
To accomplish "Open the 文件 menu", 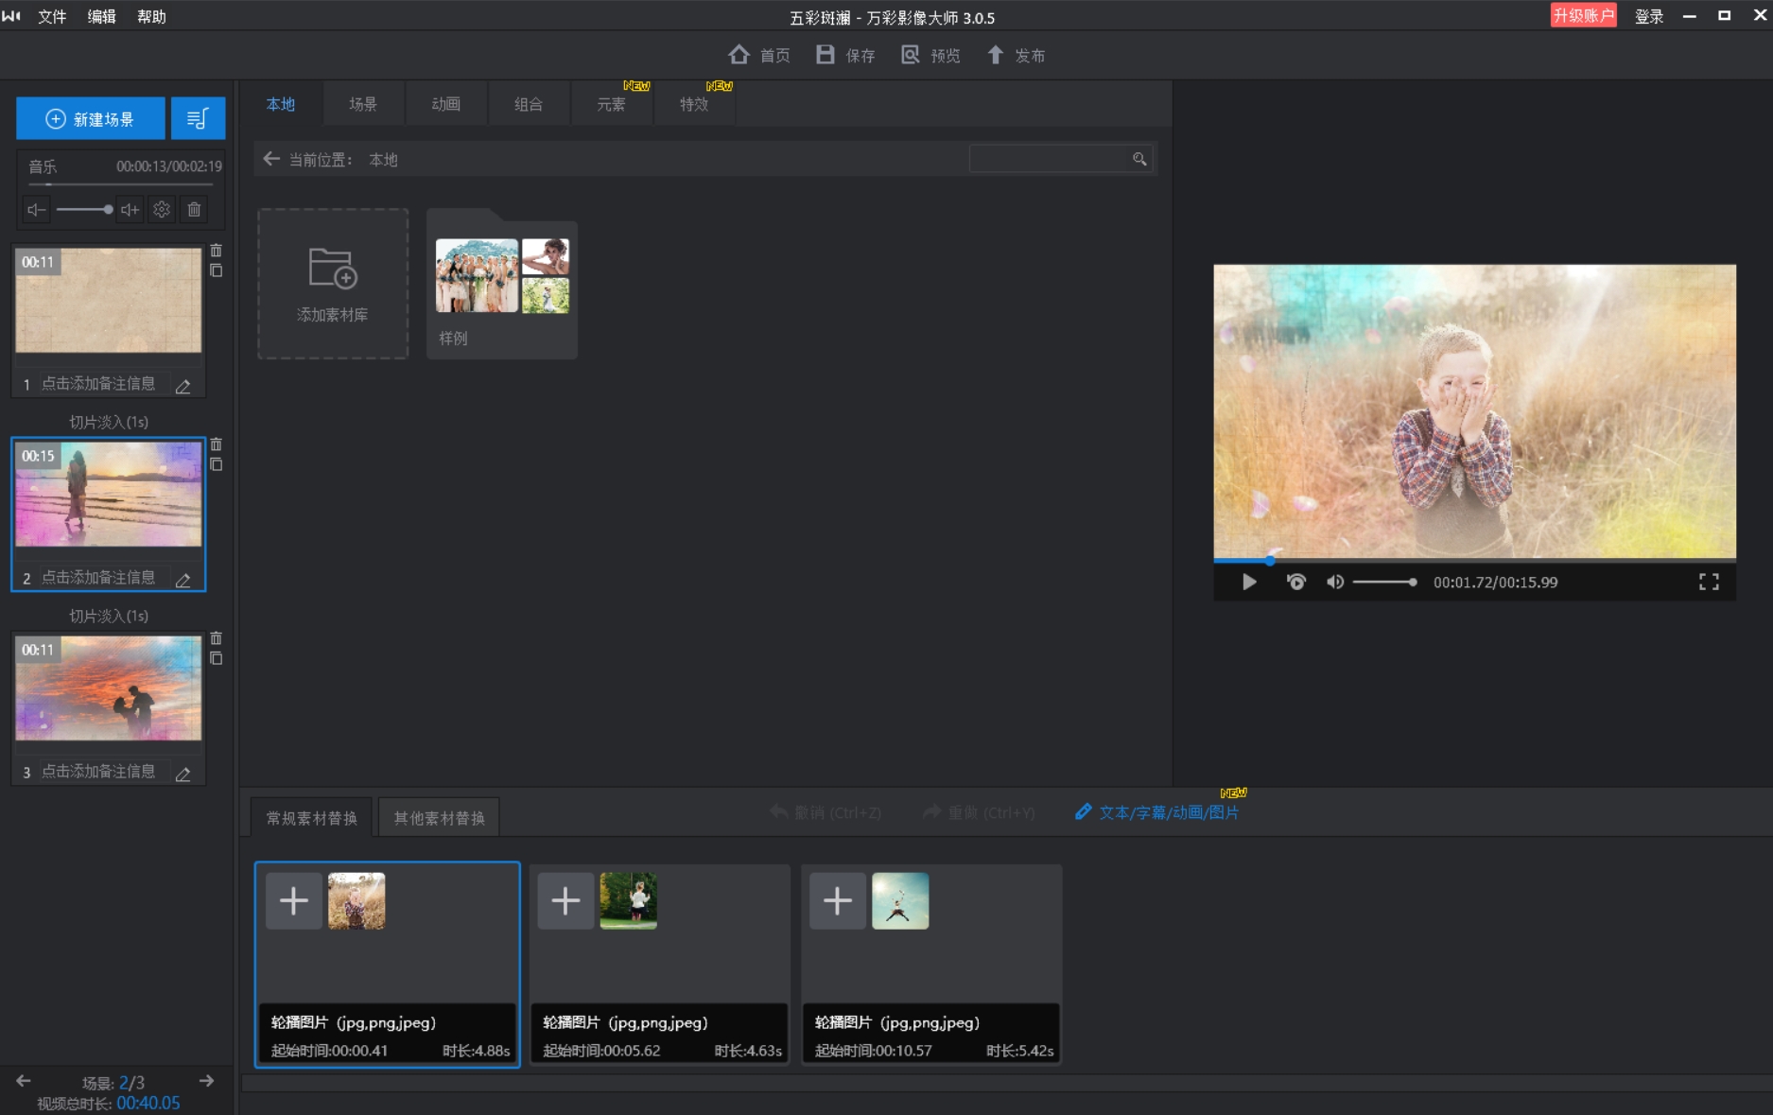I will click(52, 16).
